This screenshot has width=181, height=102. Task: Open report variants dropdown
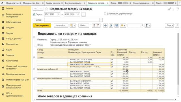pos(73,25)
